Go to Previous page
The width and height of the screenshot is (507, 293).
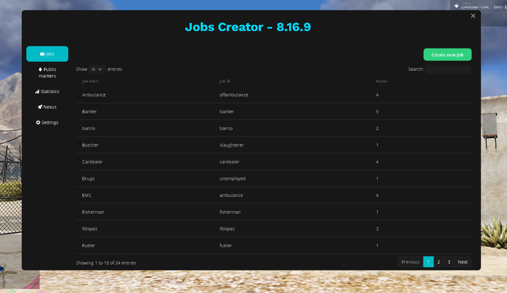pyautogui.click(x=410, y=262)
